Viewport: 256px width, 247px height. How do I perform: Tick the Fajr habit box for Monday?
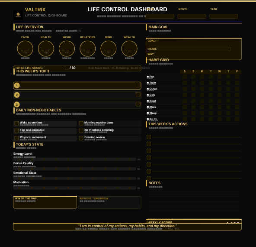[202, 77]
